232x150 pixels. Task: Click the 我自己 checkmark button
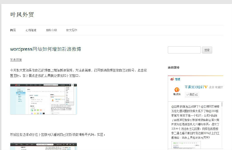pyautogui.click(x=192, y=95)
